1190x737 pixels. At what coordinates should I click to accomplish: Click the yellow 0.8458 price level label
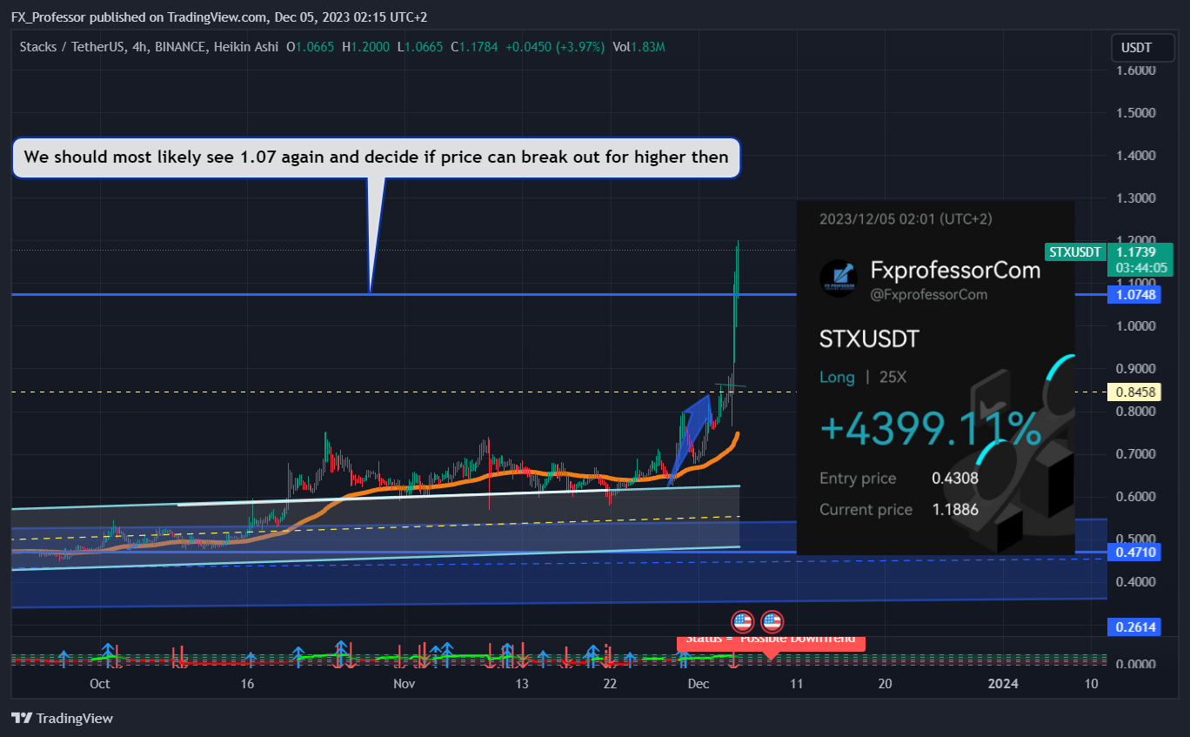[x=1135, y=392]
